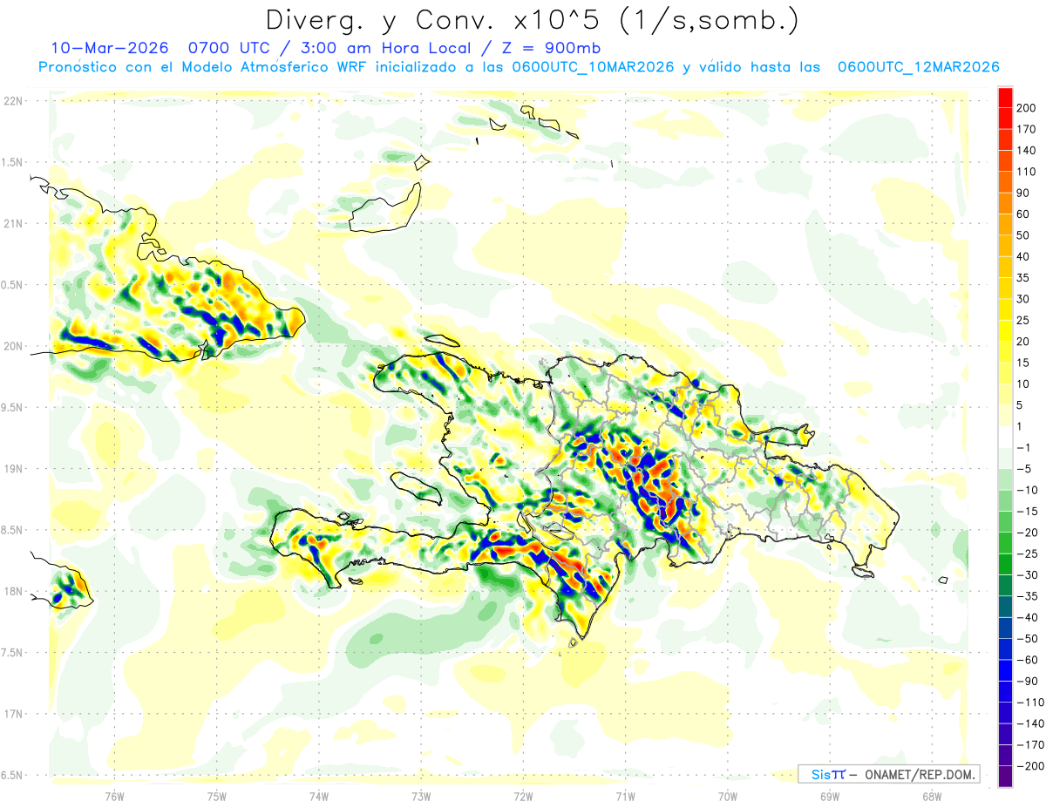The image size is (1046, 808).
Task: Click the 'Z = 900mb' level label
Action: [x=550, y=48]
